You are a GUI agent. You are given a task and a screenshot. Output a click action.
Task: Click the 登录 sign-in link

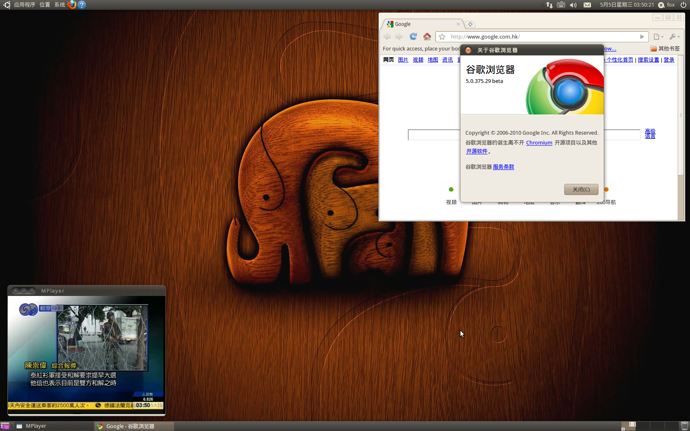(x=669, y=60)
